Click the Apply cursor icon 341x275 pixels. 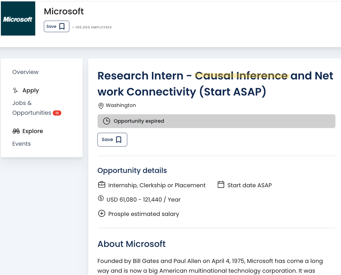coord(15,90)
